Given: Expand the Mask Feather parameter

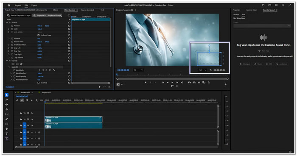Looking at the screenshot, I should (11, 73).
